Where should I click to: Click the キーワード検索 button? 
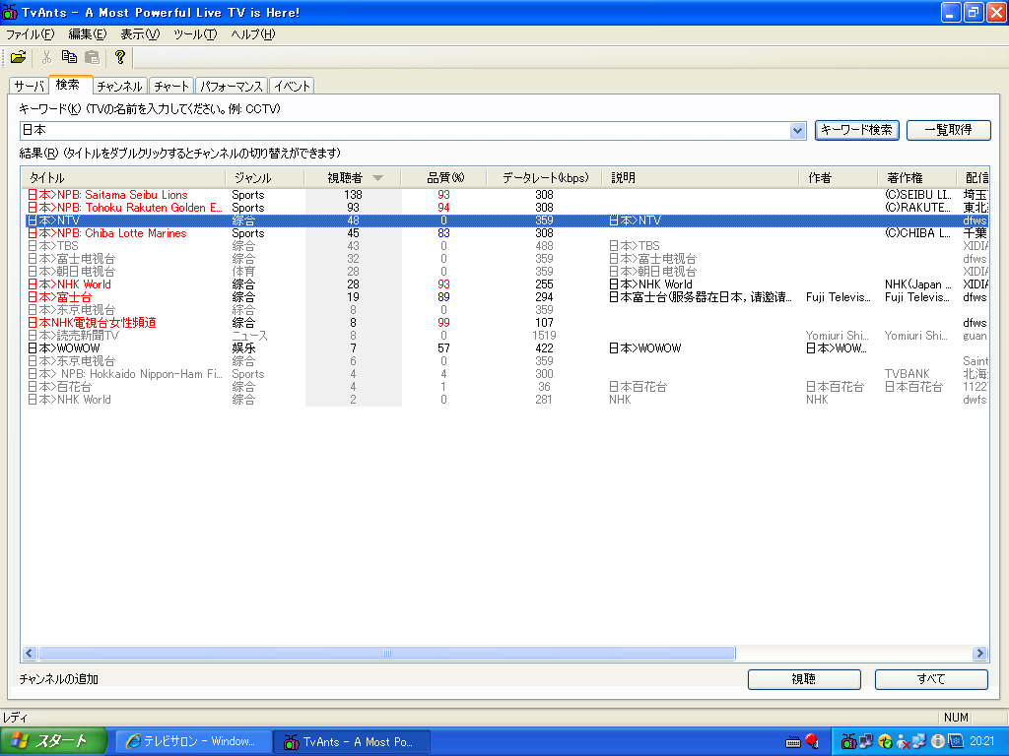pyautogui.click(x=856, y=130)
